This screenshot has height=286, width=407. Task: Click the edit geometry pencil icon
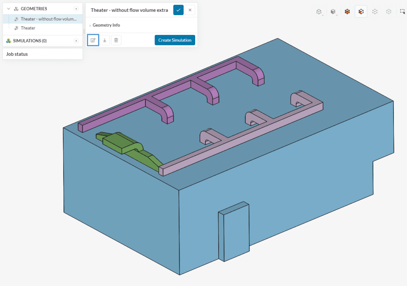tap(93, 40)
